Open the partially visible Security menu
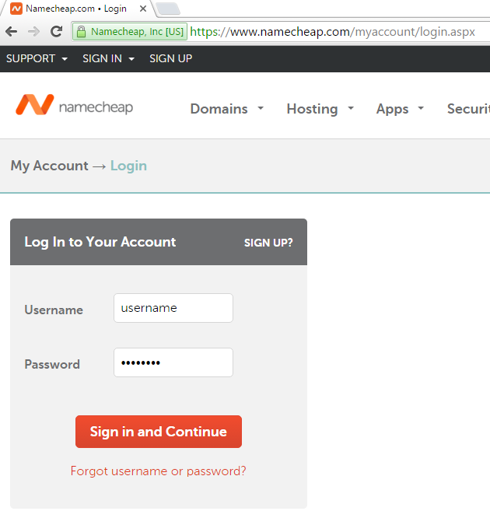This screenshot has width=490, height=511. coord(467,109)
